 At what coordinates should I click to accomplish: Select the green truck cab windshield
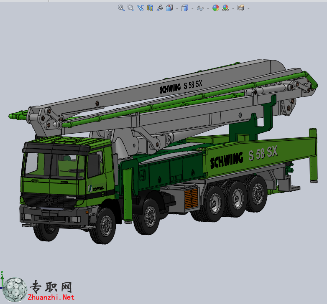pos(55,165)
